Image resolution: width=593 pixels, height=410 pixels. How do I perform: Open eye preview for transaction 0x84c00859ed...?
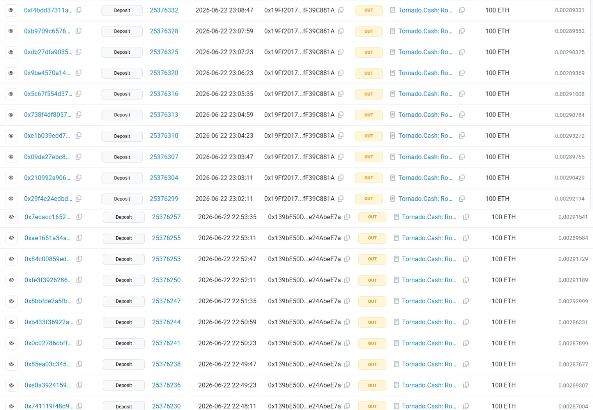11,259
